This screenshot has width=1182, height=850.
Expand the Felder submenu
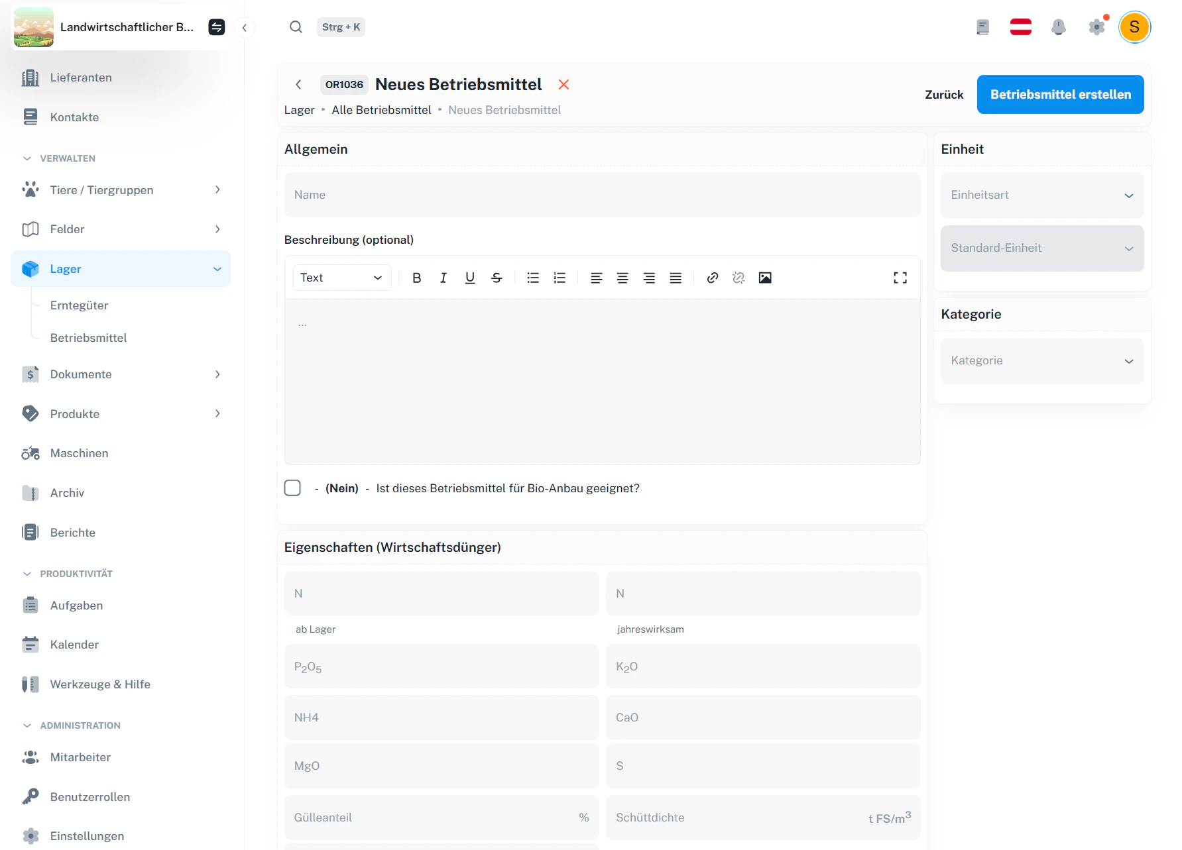click(x=217, y=229)
